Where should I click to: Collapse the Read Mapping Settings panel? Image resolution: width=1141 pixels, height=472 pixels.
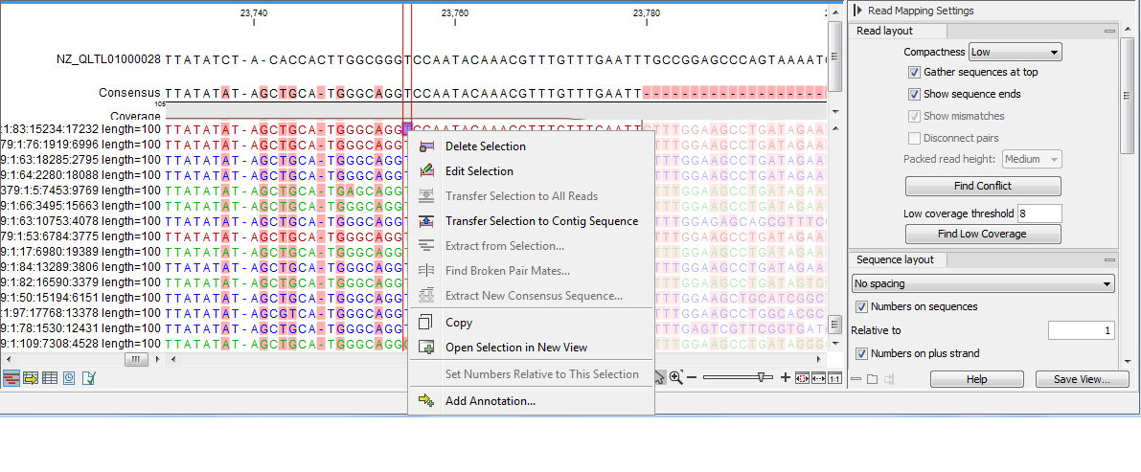click(856, 11)
